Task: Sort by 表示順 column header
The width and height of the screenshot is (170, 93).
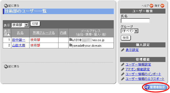Action: (x=7, y=33)
